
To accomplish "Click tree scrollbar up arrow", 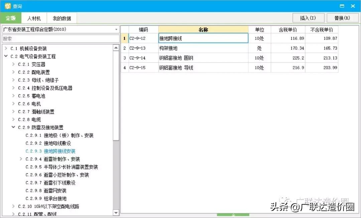I will pyautogui.click(x=116, y=48).
